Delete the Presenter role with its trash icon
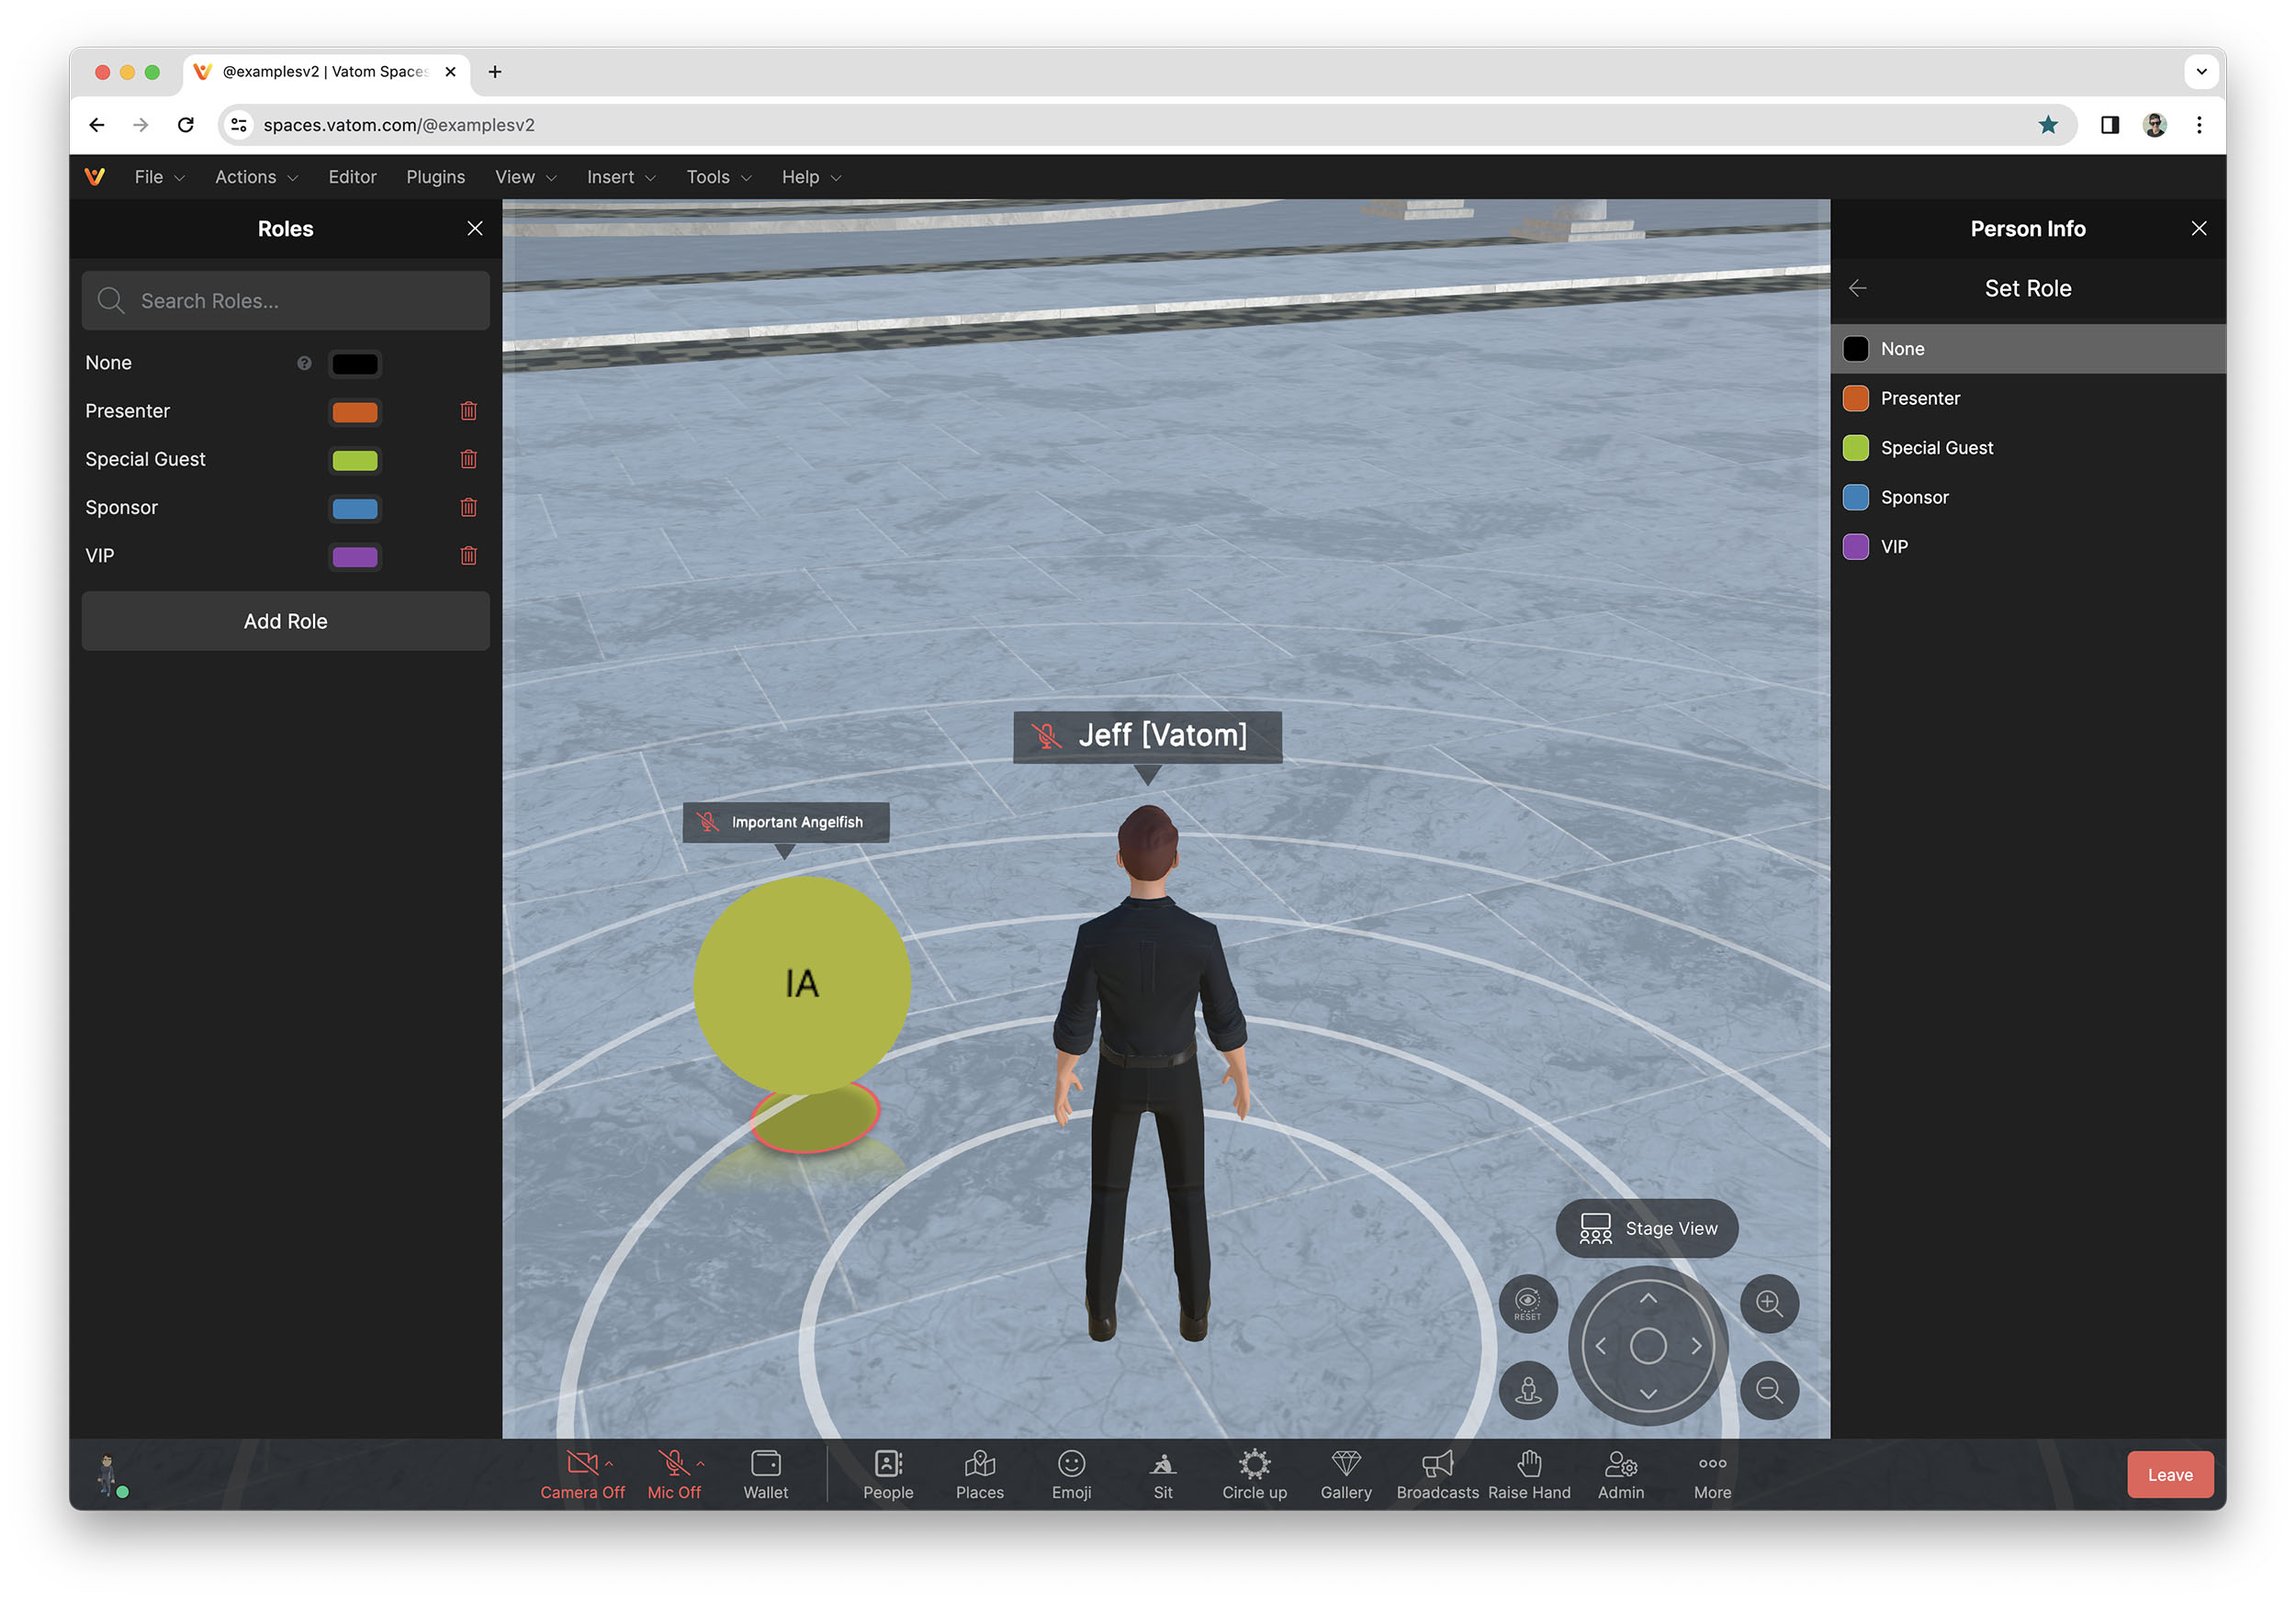2296x1602 pixels. click(468, 410)
